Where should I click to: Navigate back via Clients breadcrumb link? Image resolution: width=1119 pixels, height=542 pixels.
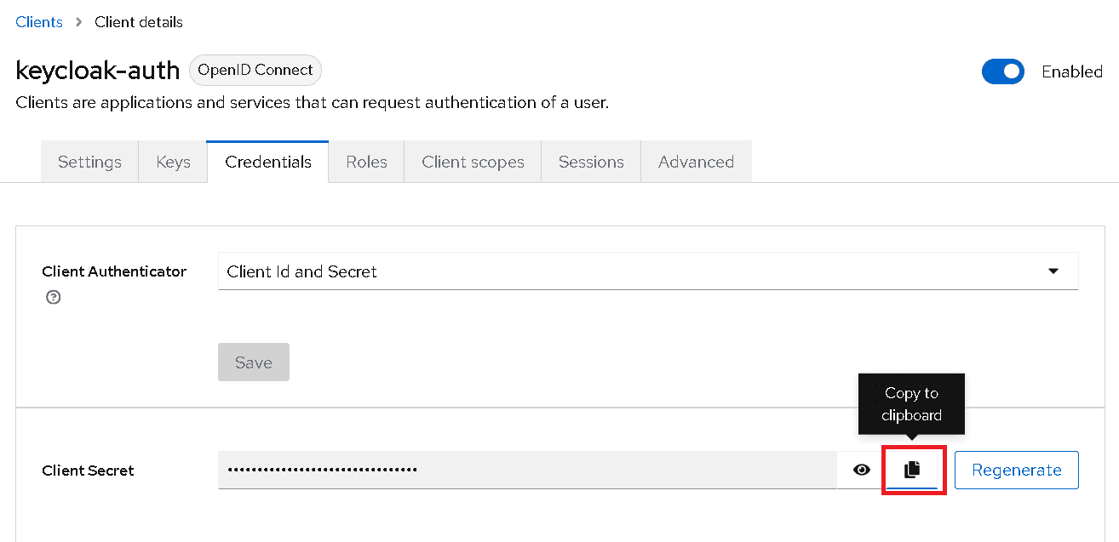pos(39,22)
